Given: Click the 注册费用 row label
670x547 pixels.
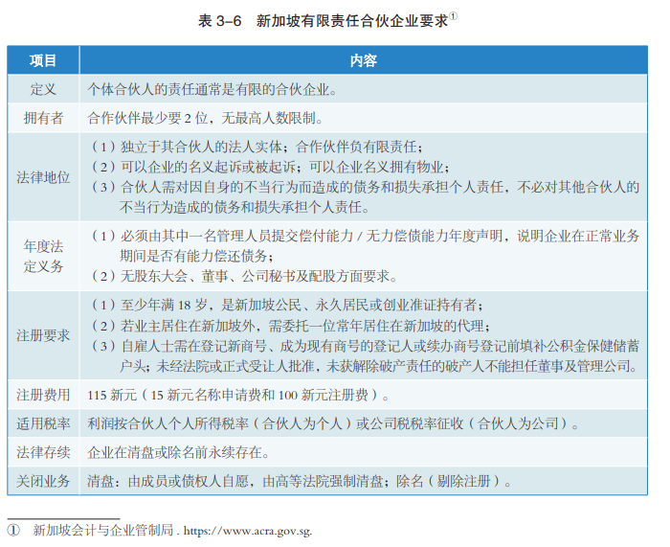Looking at the screenshot, I should click(43, 394).
